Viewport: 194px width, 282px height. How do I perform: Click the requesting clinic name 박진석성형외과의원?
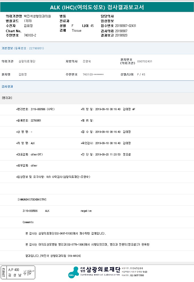37,16
